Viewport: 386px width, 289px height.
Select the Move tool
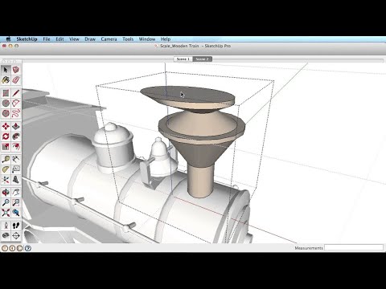(x=6, y=126)
